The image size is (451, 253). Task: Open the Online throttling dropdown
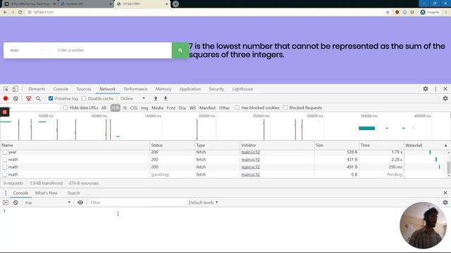(132, 98)
